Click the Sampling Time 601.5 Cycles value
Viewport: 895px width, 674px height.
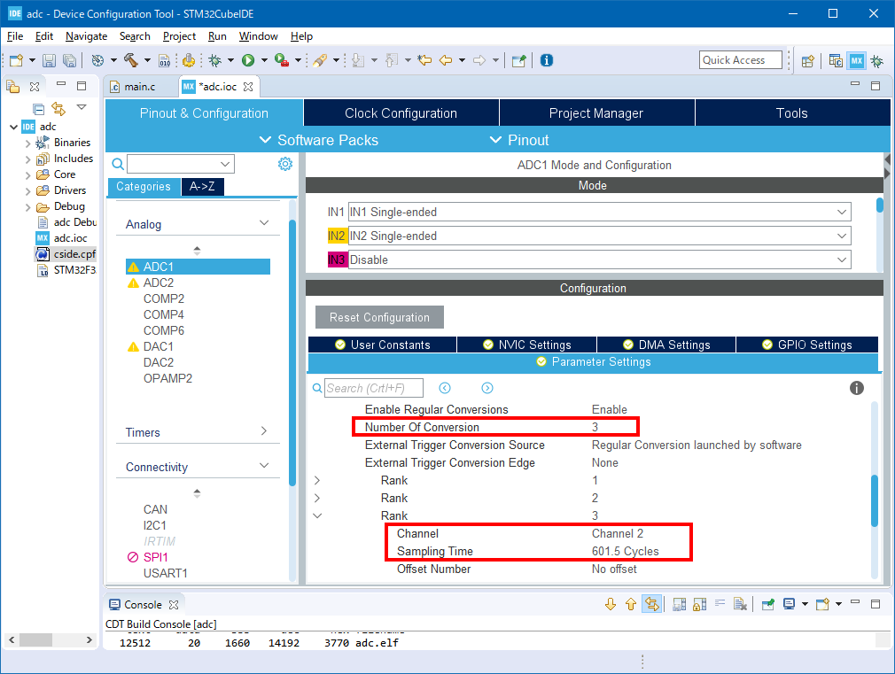[x=625, y=551]
